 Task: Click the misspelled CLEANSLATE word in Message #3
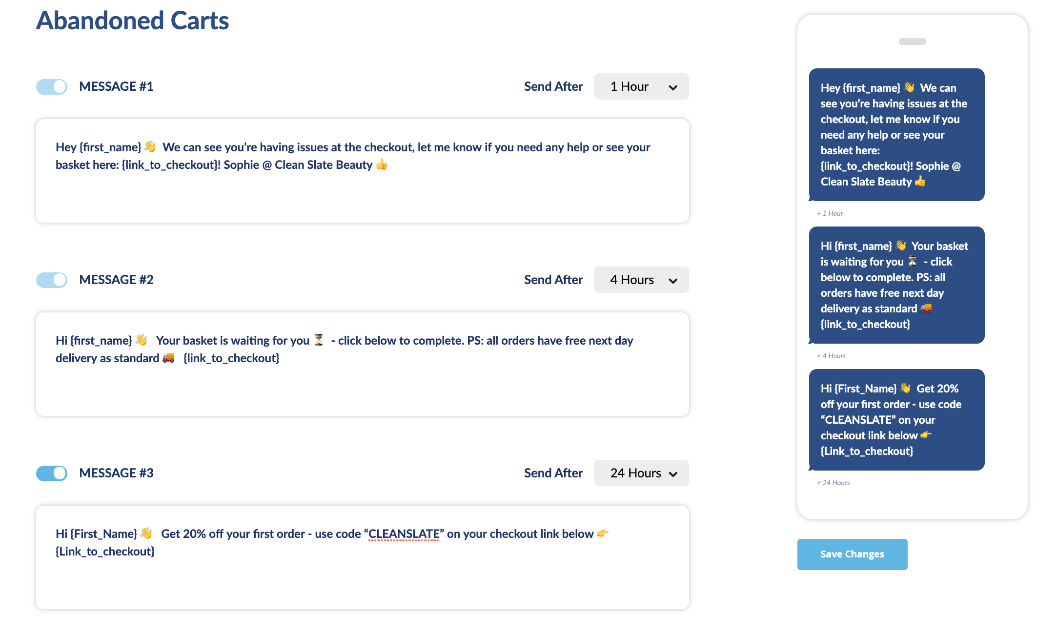[x=404, y=534]
